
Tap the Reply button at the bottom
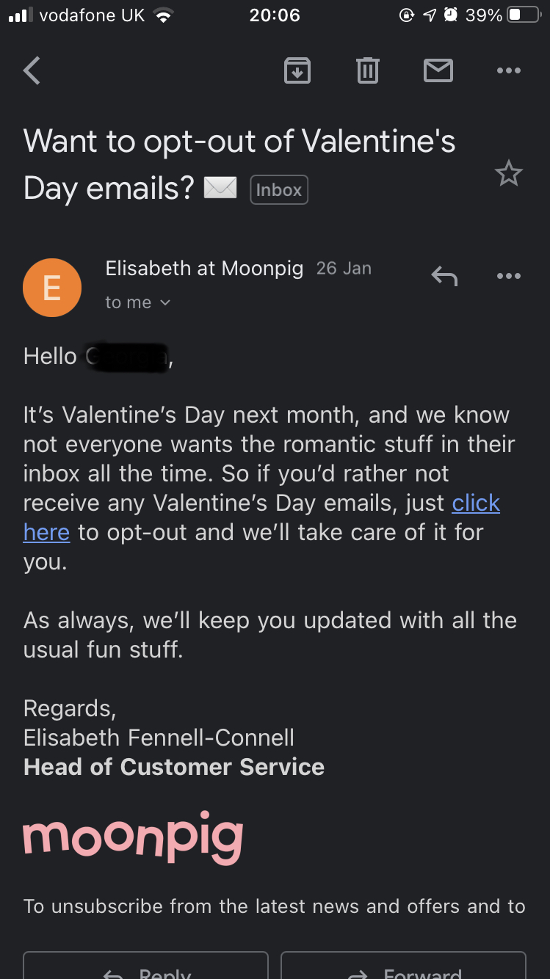[145, 966]
